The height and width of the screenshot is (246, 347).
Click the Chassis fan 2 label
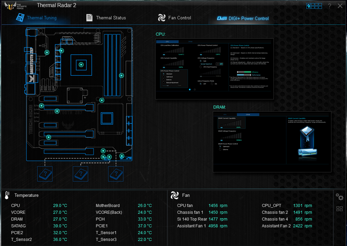(275, 212)
